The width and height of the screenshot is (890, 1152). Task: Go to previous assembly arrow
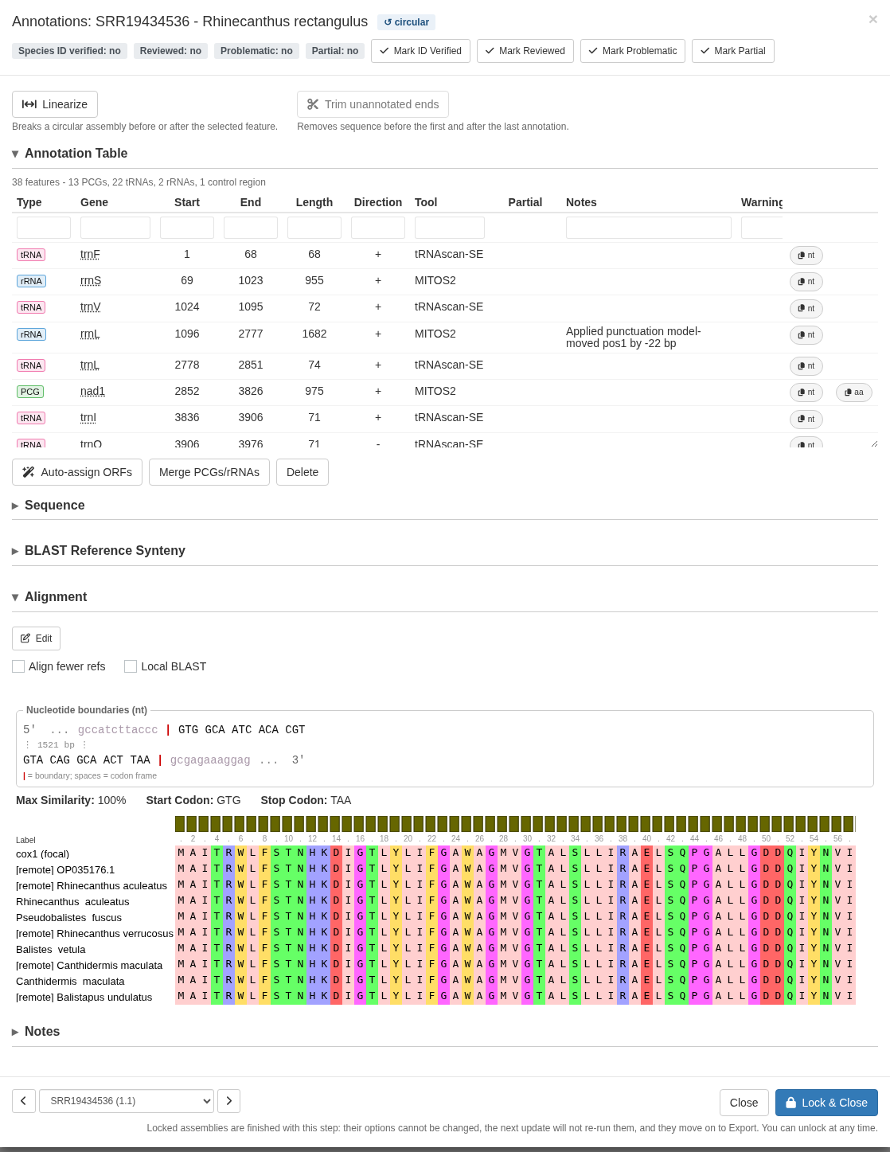pos(24,1101)
